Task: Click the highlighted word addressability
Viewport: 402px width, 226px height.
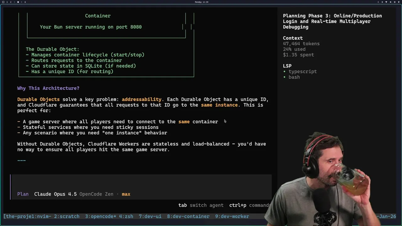Action: 142,99
